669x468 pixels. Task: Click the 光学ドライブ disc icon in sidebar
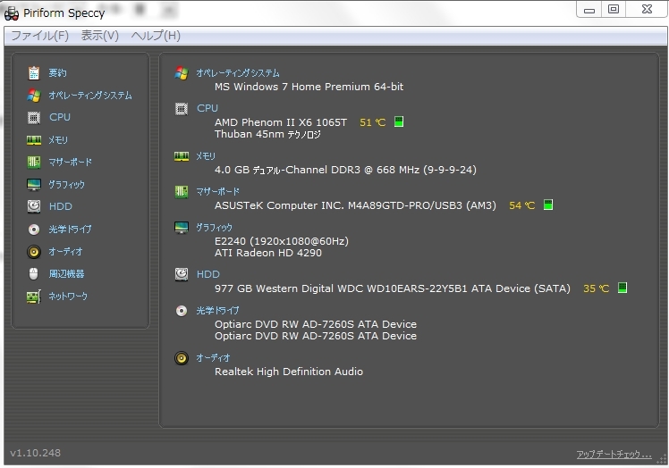tap(34, 230)
